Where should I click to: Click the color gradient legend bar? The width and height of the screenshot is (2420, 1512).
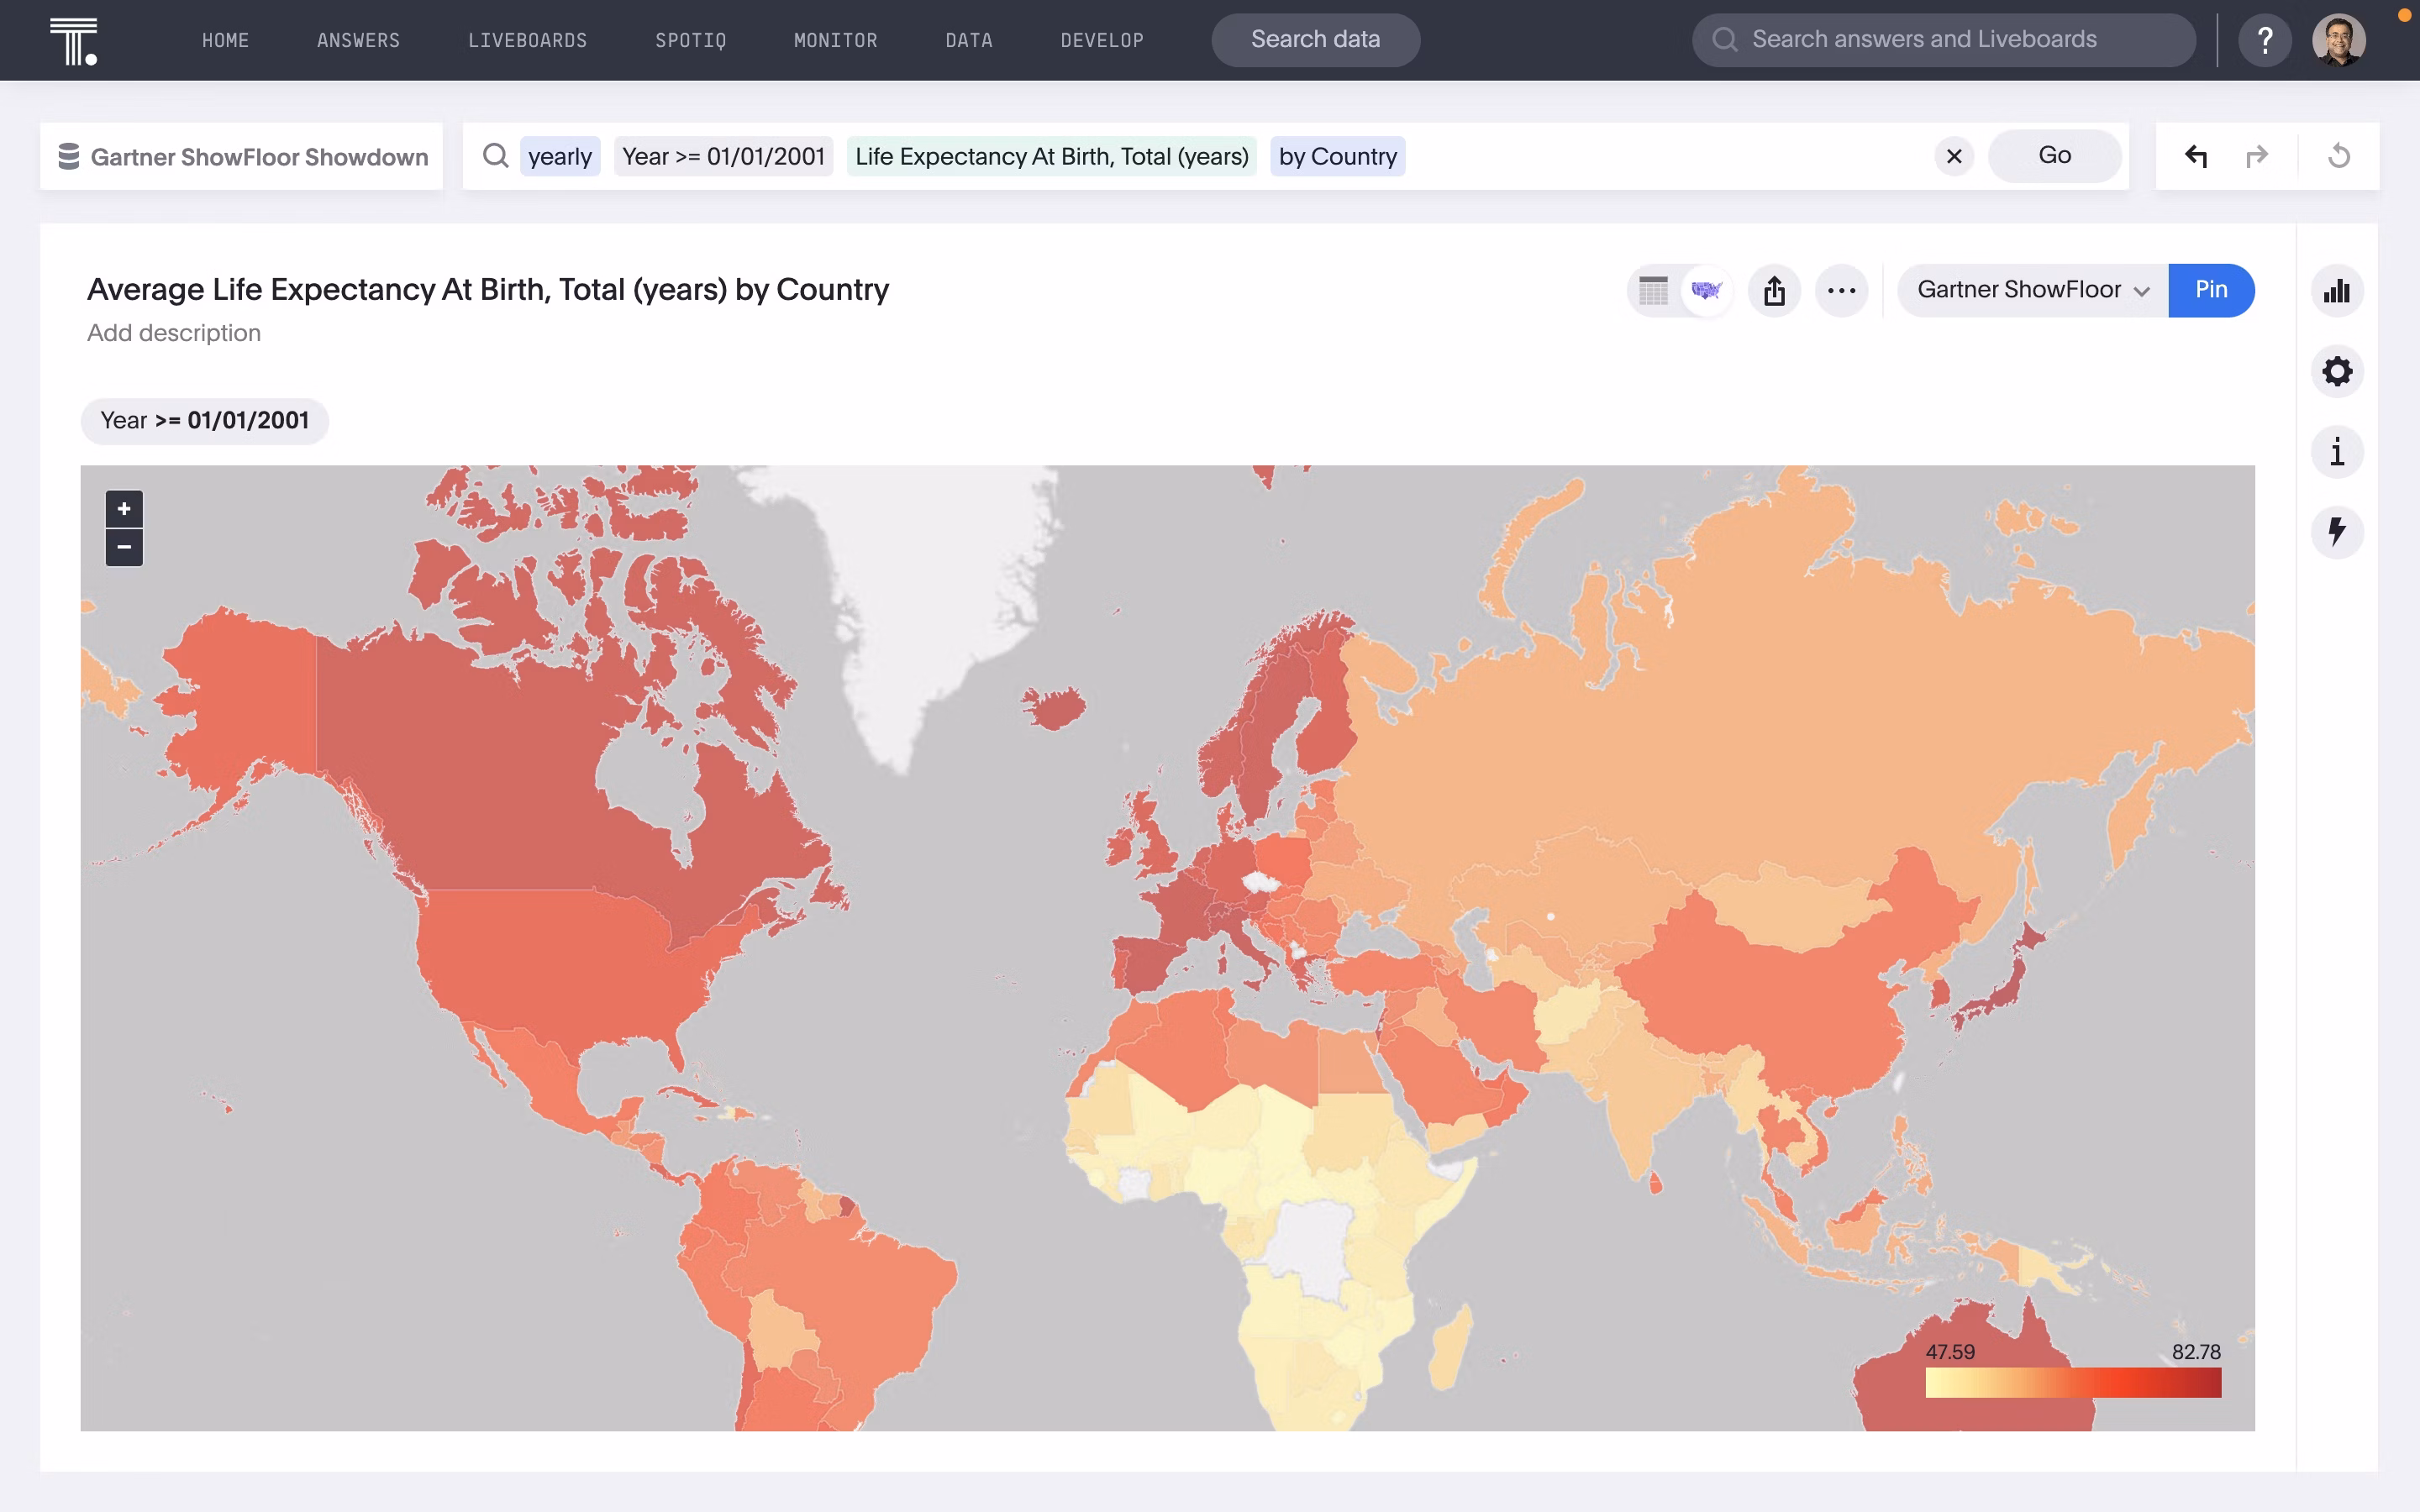point(2073,1382)
